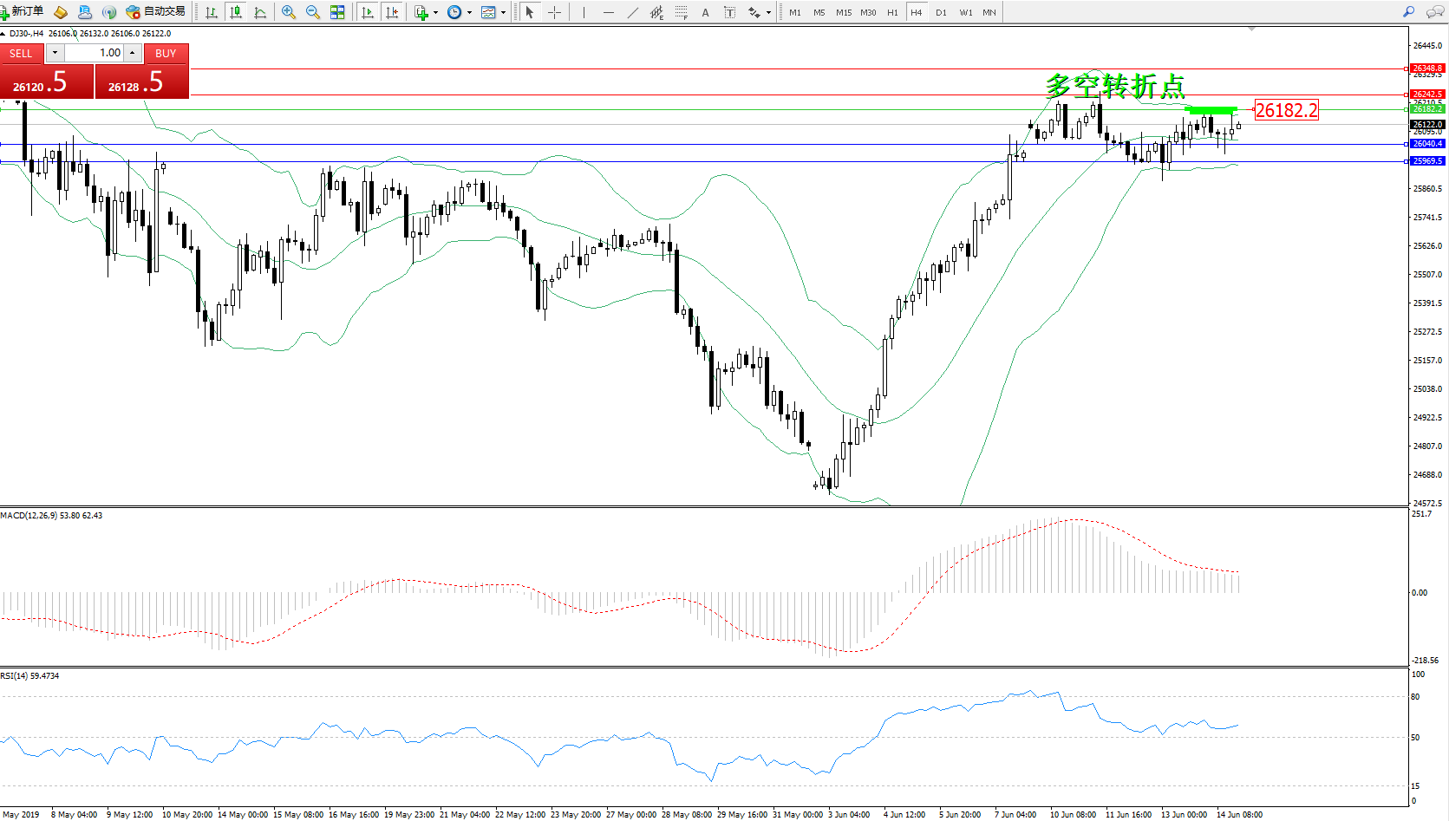Image resolution: width=1449 pixels, height=821 pixels.
Task: Switch chart to candlestick mode
Action: click(x=235, y=12)
